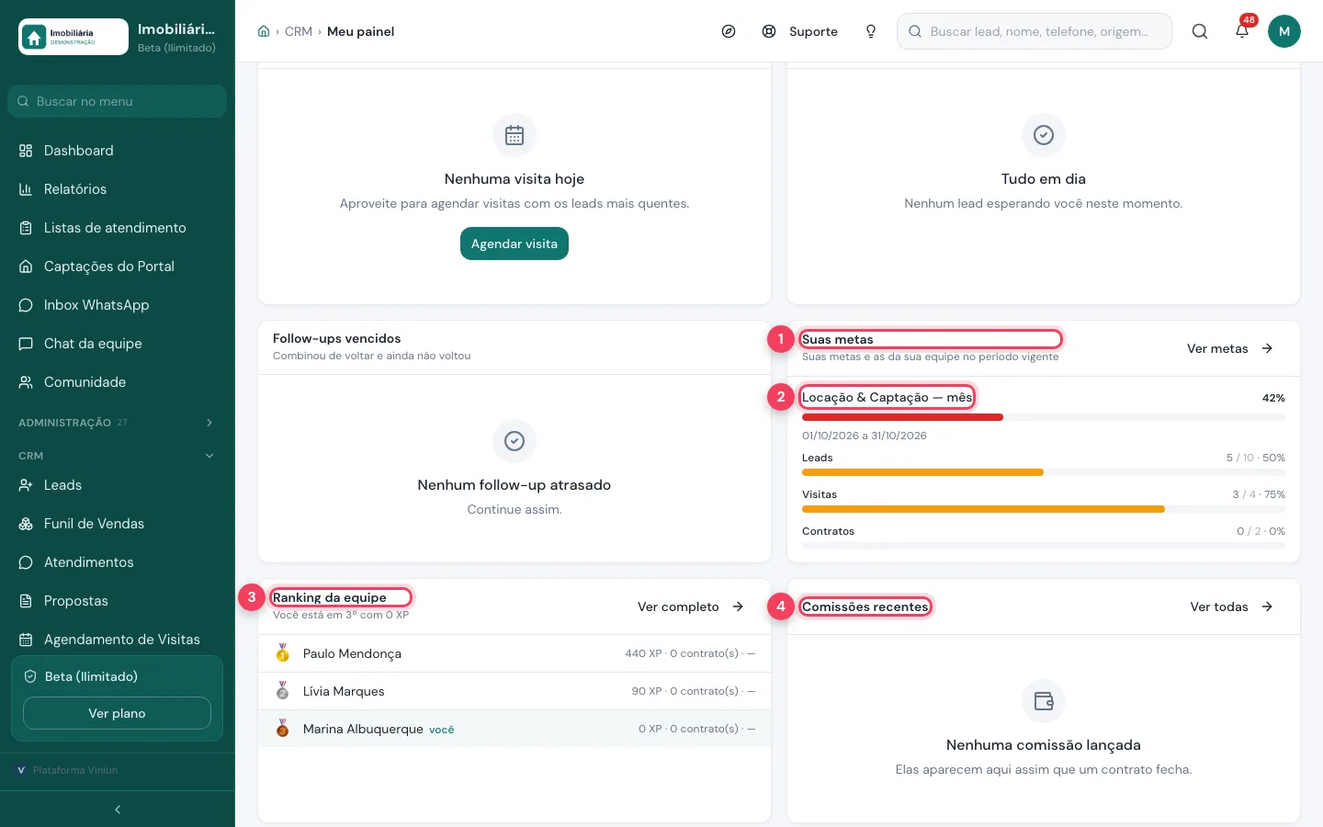Click the check icon above Nenhum follow-up atrasado

click(x=514, y=441)
